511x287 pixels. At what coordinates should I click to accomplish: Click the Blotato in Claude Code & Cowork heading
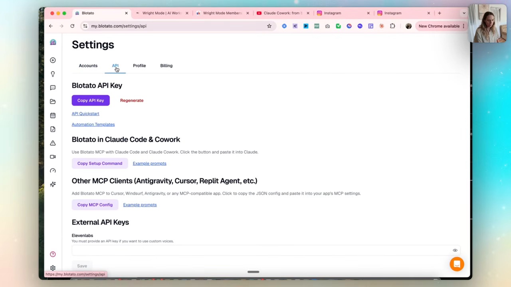coord(126,140)
